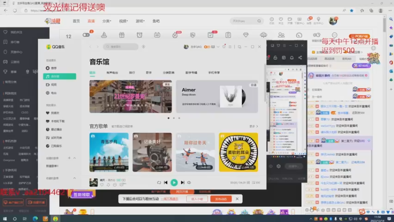Expand the 分类 dropdown in Douyu navigation
The width and height of the screenshot is (394, 222).
coord(106,21)
